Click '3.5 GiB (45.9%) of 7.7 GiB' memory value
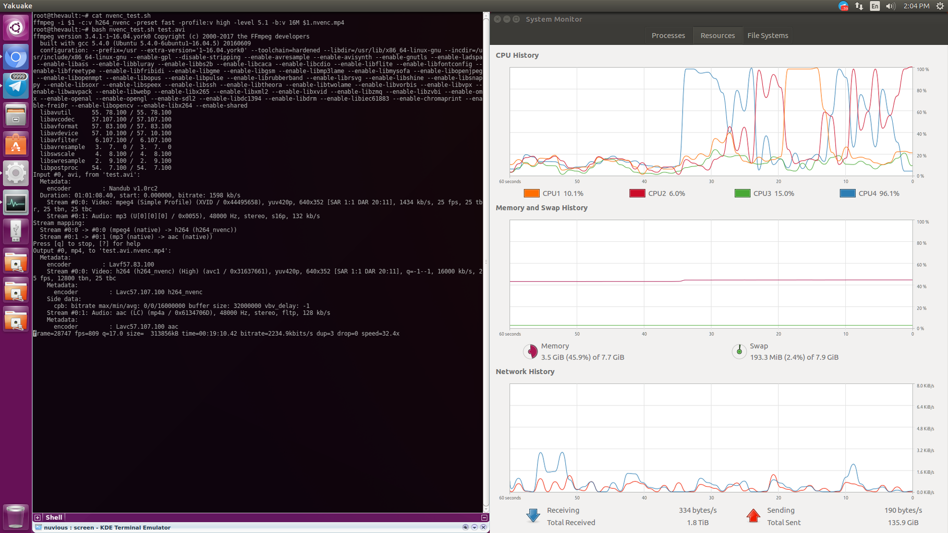 tap(582, 357)
